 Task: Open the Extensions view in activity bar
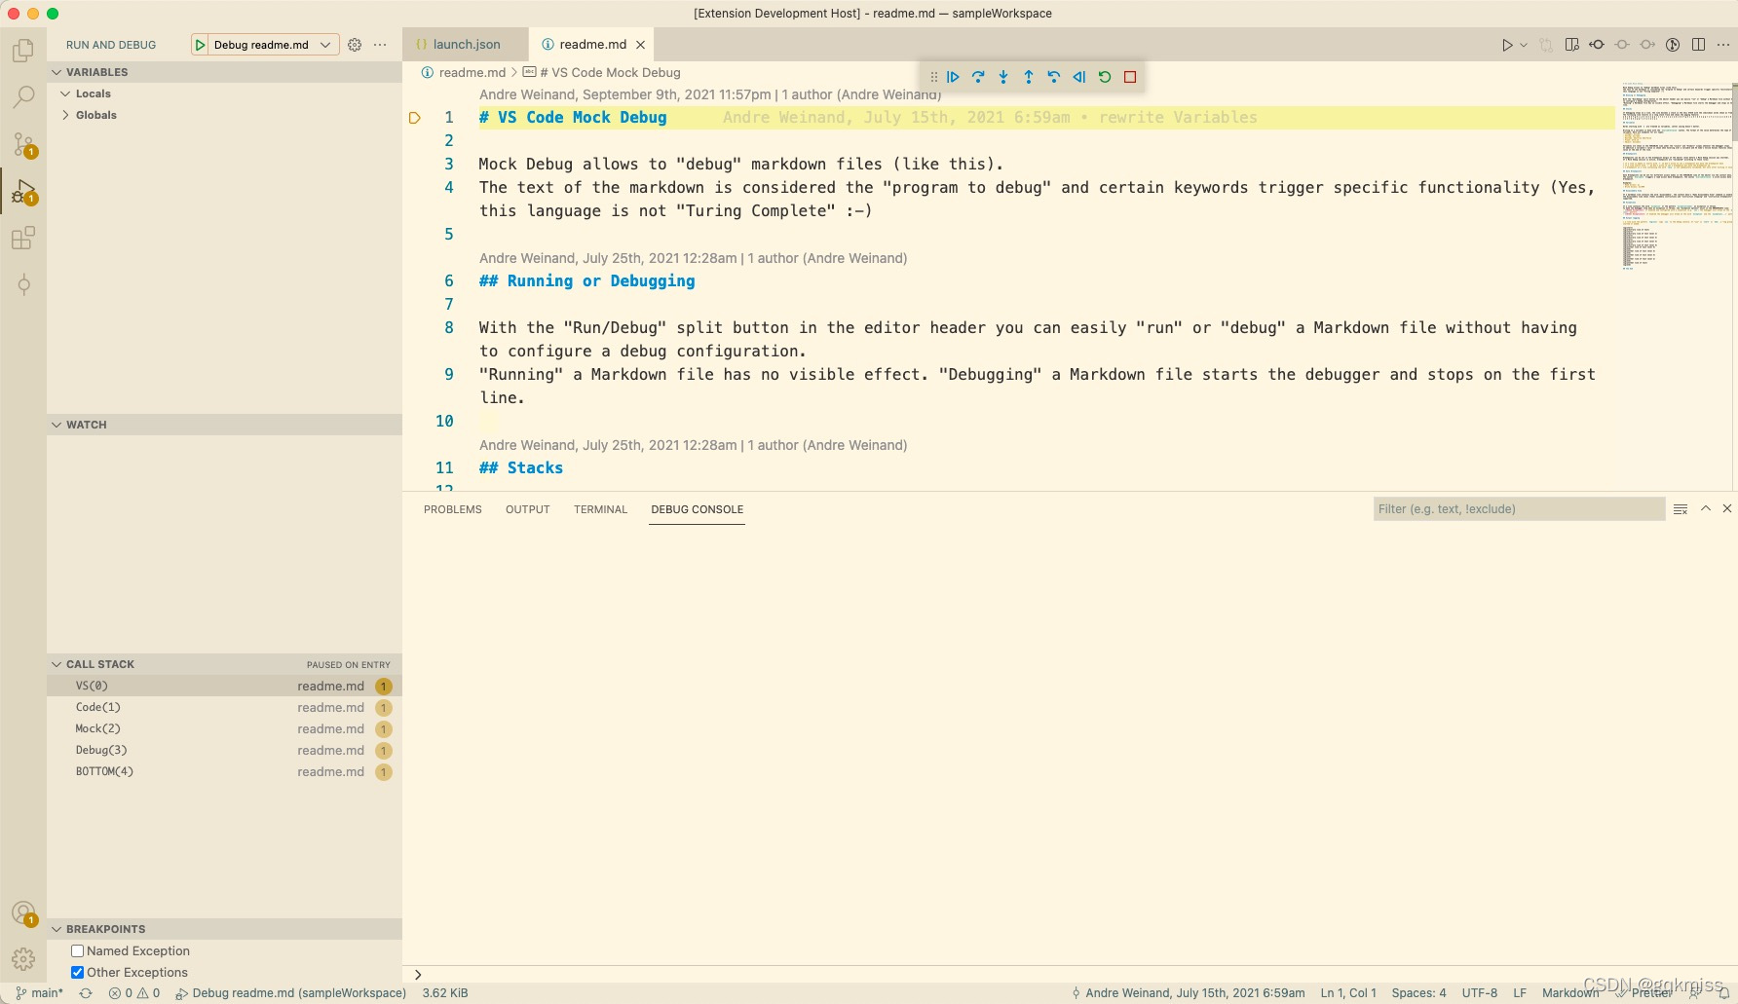click(x=23, y=238)
